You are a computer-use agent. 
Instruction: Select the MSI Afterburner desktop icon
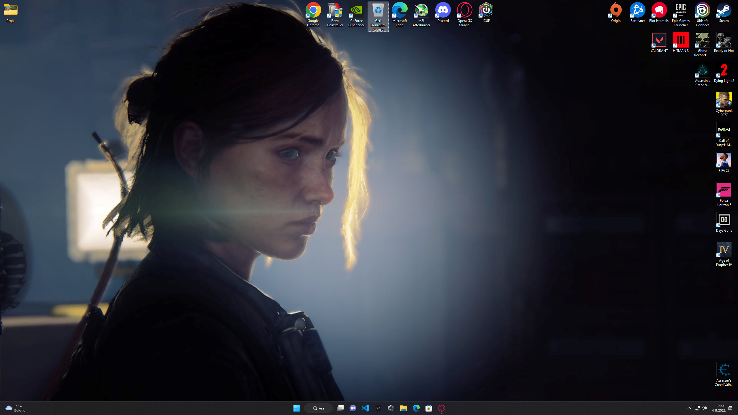[421, 15]
